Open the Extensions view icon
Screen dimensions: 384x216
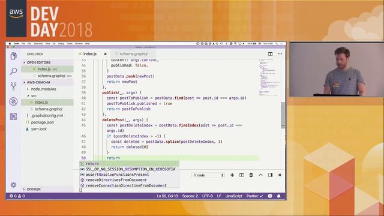[13, 116]
